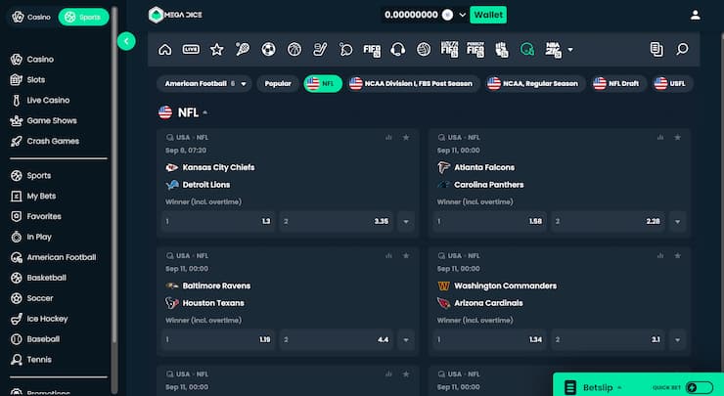This screenshot has width=724, height=396.
Task: Open Live events from the toolbar
Action: pos(191,49)
